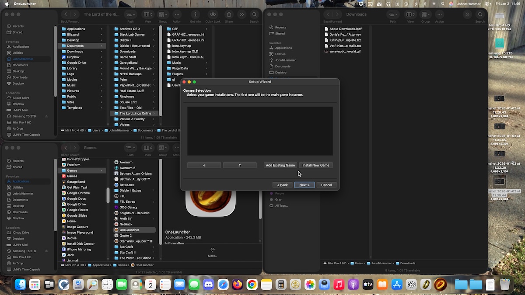This screenshot has height=295, width=525.
Task: Click Add Existing Game button
Action: 280,165
